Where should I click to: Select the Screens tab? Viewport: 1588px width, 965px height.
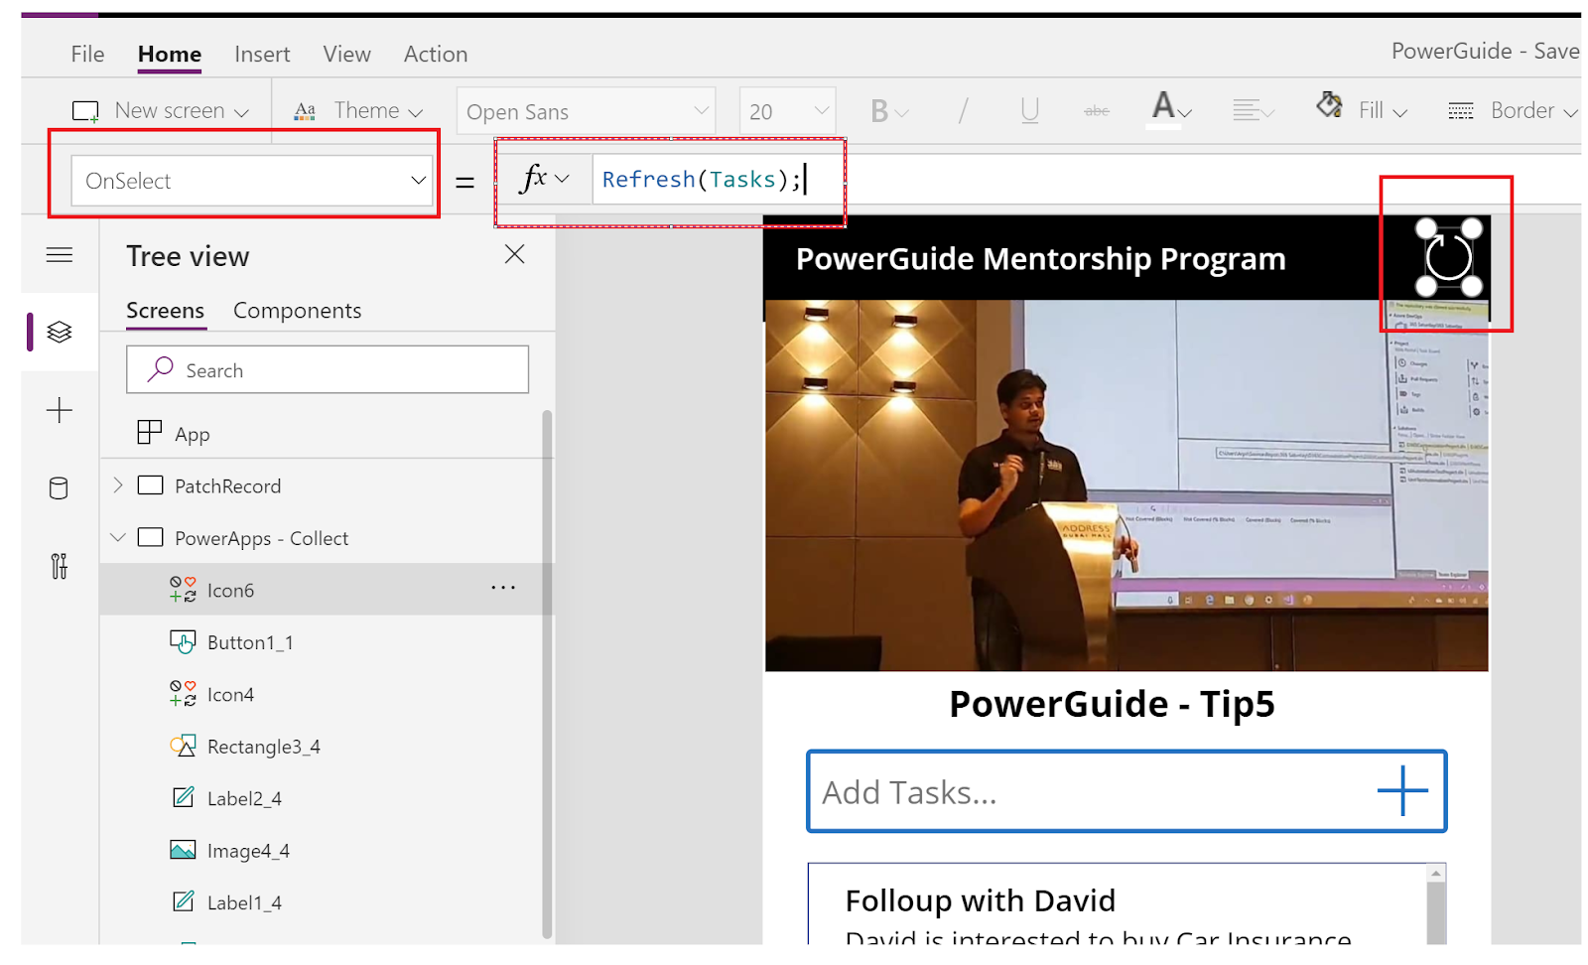tap(165, 311)
